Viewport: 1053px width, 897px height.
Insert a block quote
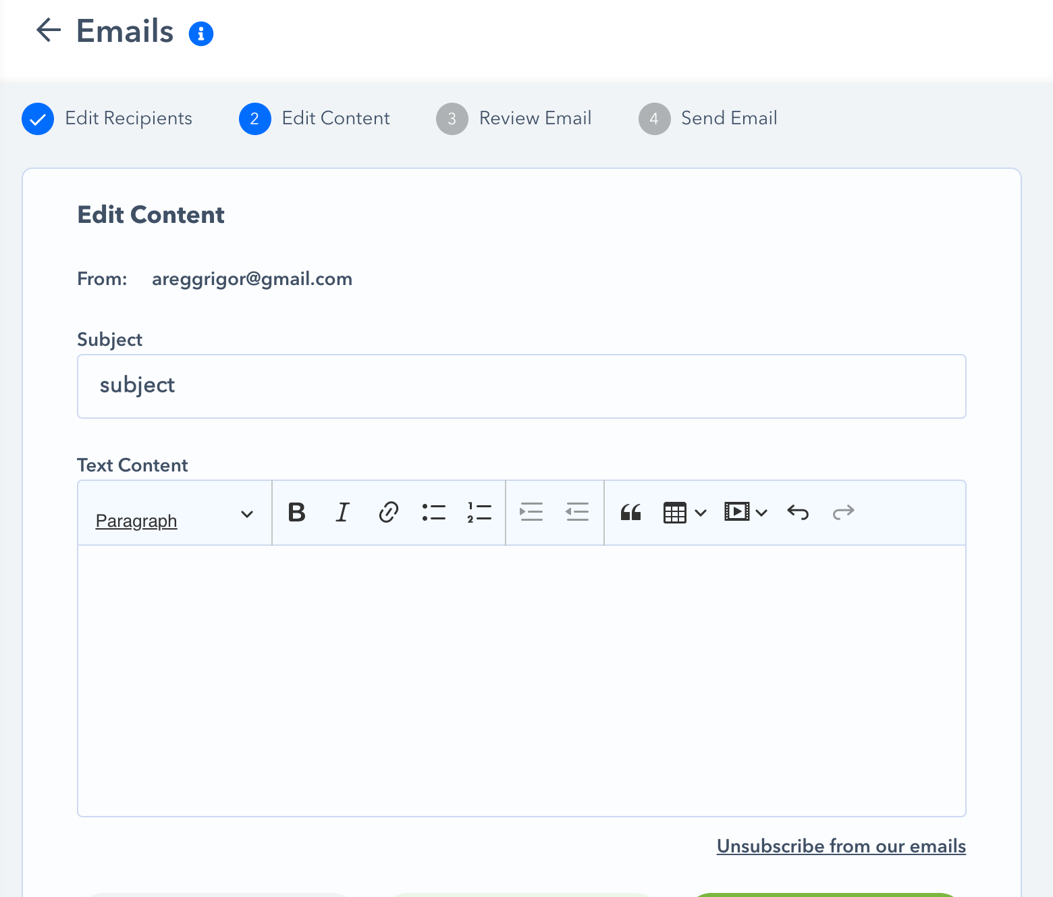[x=630, y=513]
